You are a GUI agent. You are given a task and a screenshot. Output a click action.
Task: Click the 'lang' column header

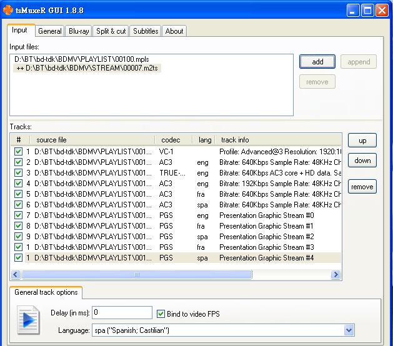pos(204,140)
